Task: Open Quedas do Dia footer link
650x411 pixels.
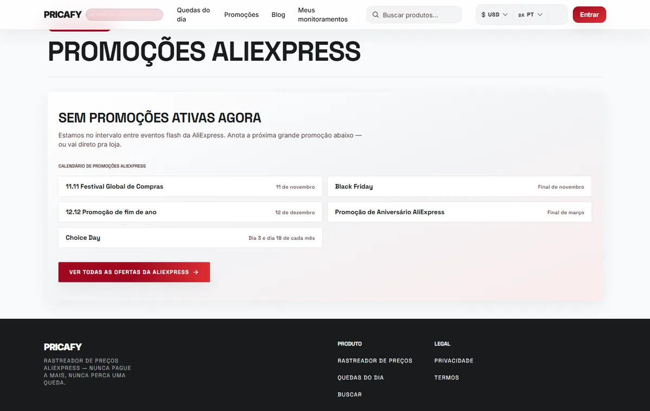Action: pos(361,377)
